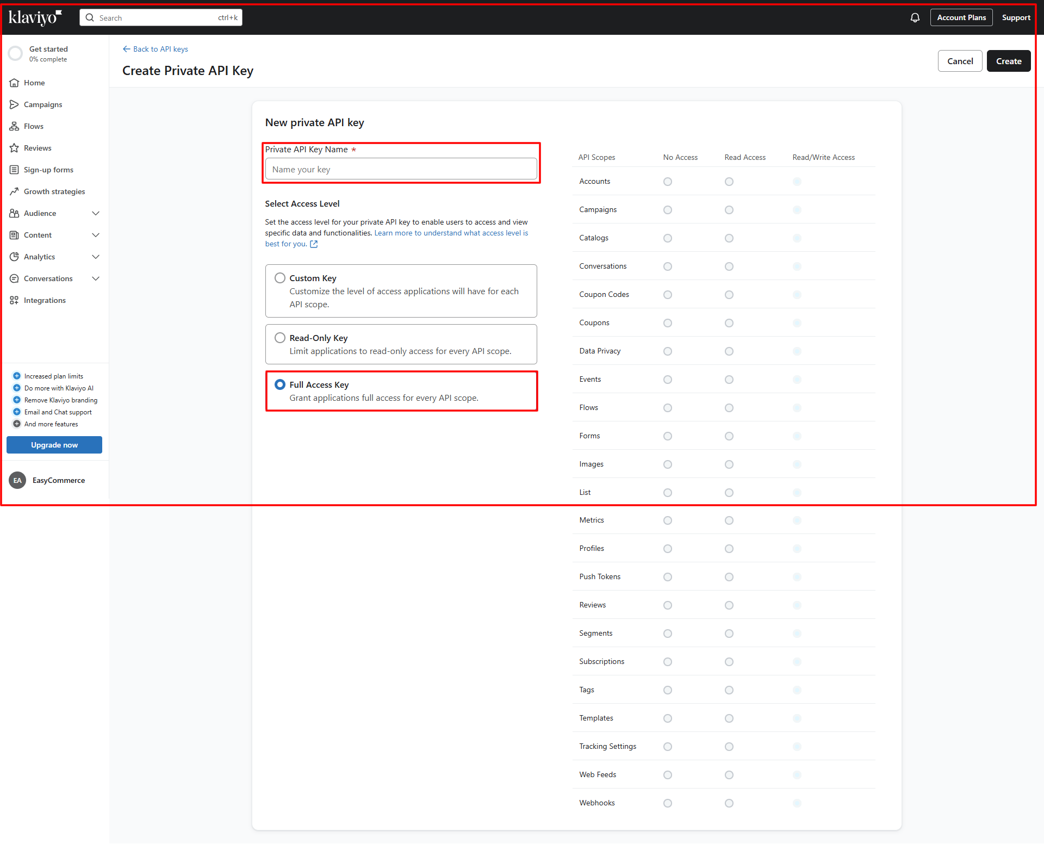
Task: Click plus icon beside And more features
Action: click(17, 424)
